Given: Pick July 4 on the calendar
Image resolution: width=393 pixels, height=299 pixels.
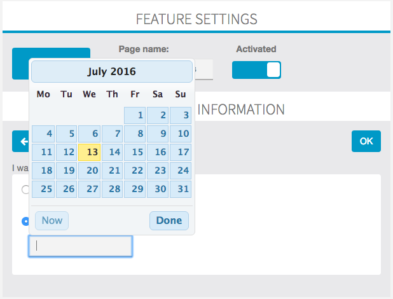Looking at the screenshot, I should (x=43, y=134).
